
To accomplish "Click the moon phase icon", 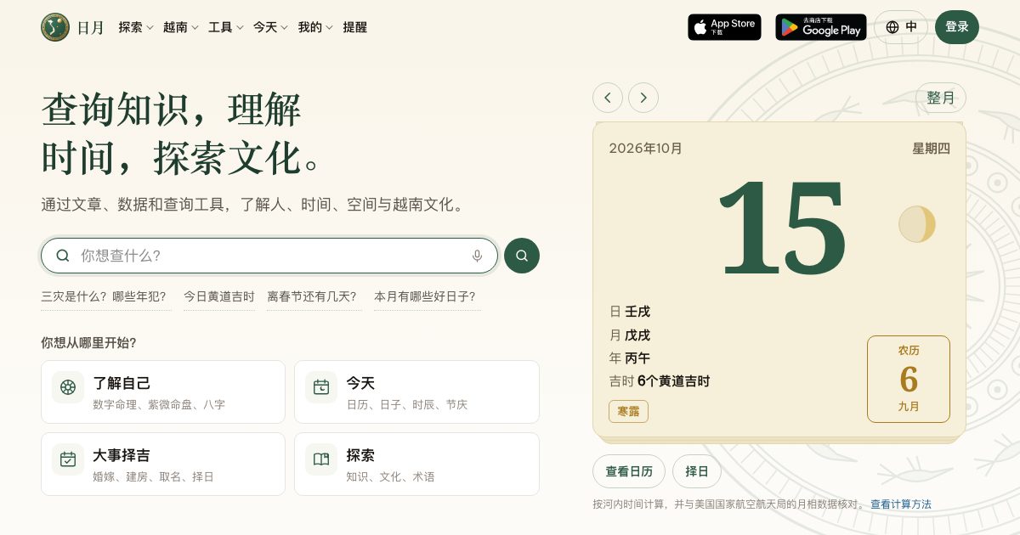I will pos(917,224).
